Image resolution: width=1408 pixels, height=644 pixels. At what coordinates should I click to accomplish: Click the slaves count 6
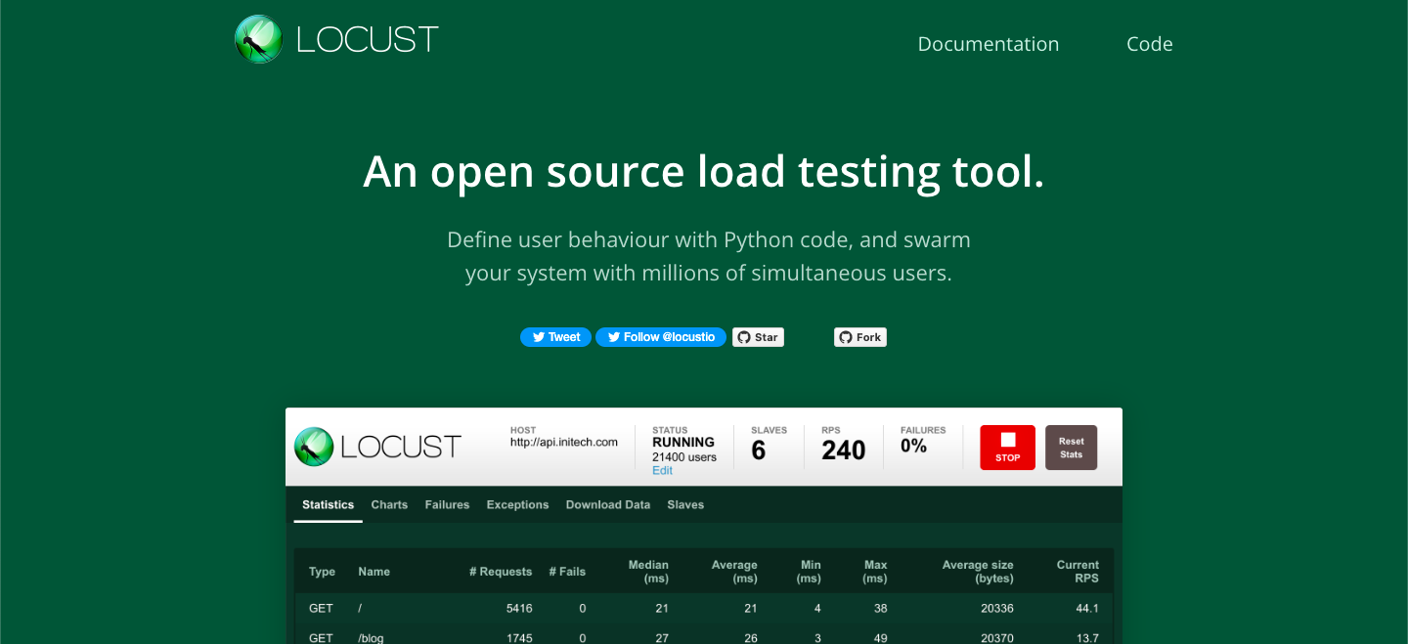(x=759, y=451)
